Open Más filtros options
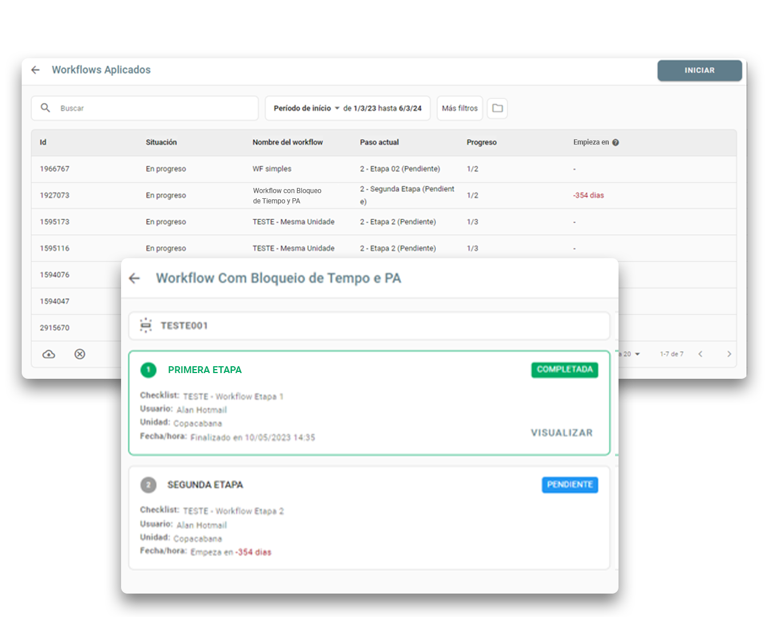The image size is (771, 617). pos(460,108)
